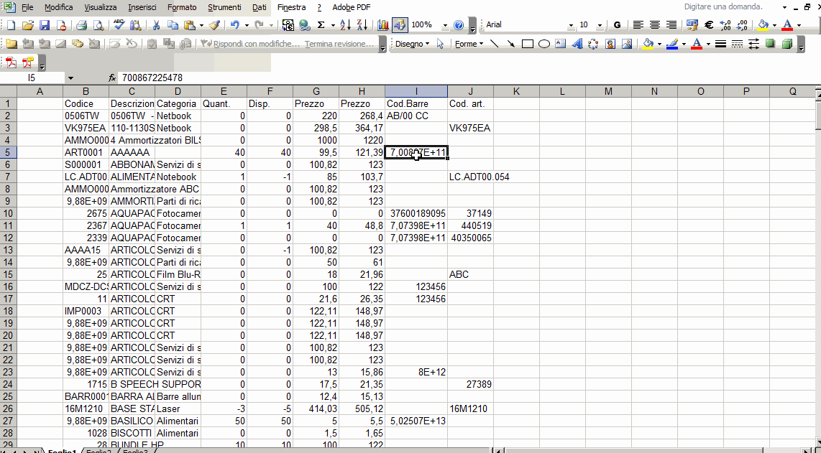Expand the Name Box dropdown arrow
The width and height of the screenshot is (821, 453).
point(70,78)
